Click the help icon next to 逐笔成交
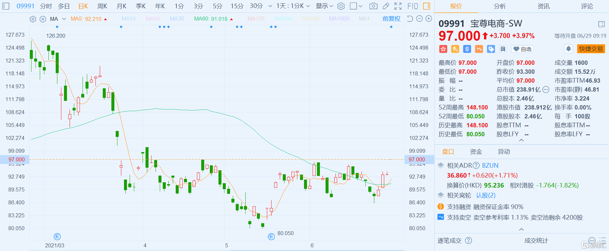Image resolution: width=609 pixels, height=251 pixels. 468,240
